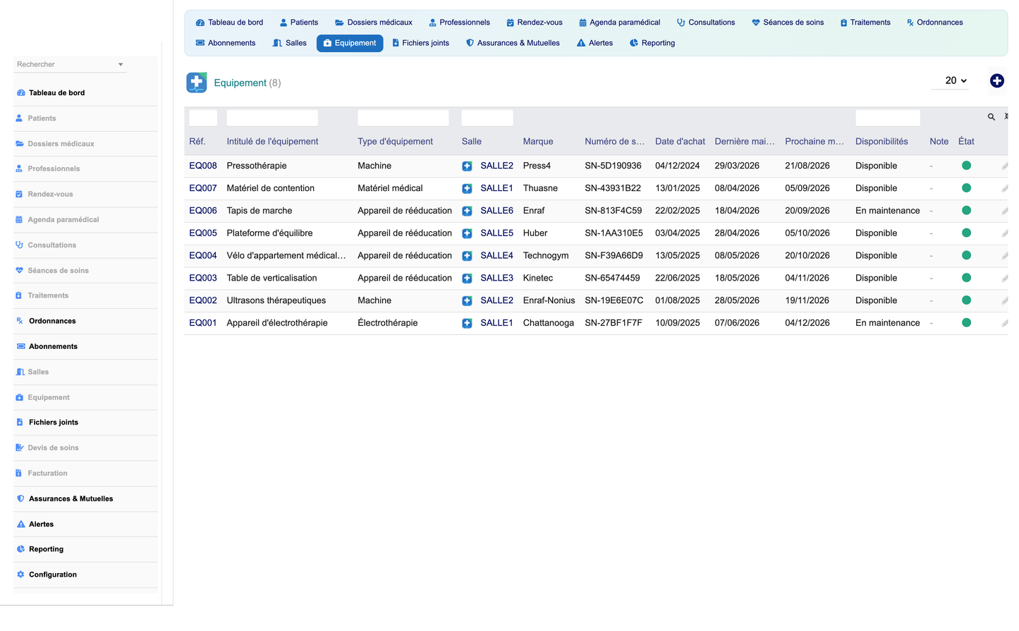Click edit pencil icon for Tapis de marche
Viewport: 1019px width, 631px height.
[1004, 211]
